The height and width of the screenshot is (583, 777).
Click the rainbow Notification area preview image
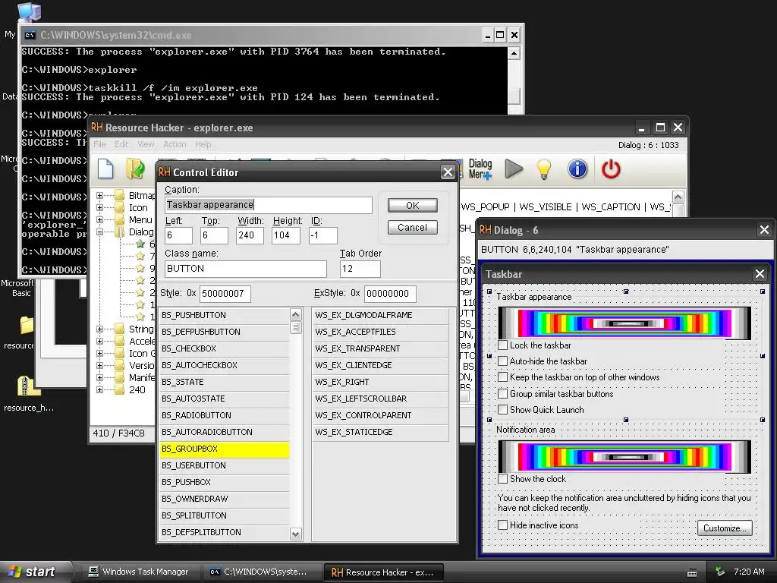click(624, 456)
